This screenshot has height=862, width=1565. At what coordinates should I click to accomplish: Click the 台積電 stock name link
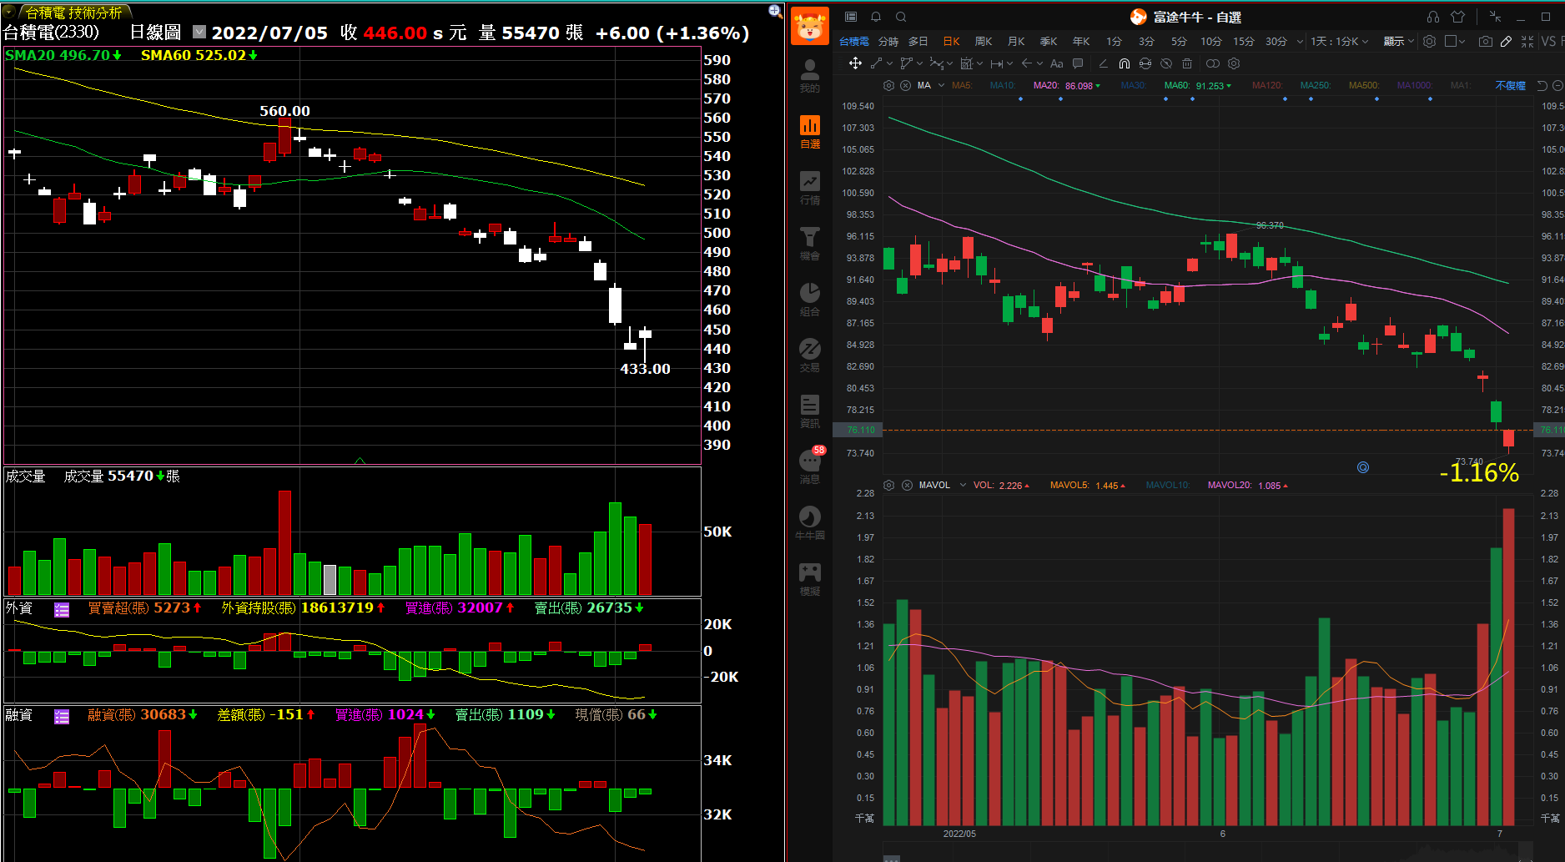tap(853, 41)
